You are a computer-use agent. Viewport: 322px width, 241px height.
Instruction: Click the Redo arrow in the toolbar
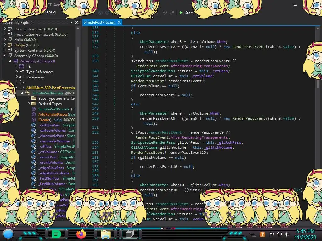pyautogui.click(x=172, y=13)
